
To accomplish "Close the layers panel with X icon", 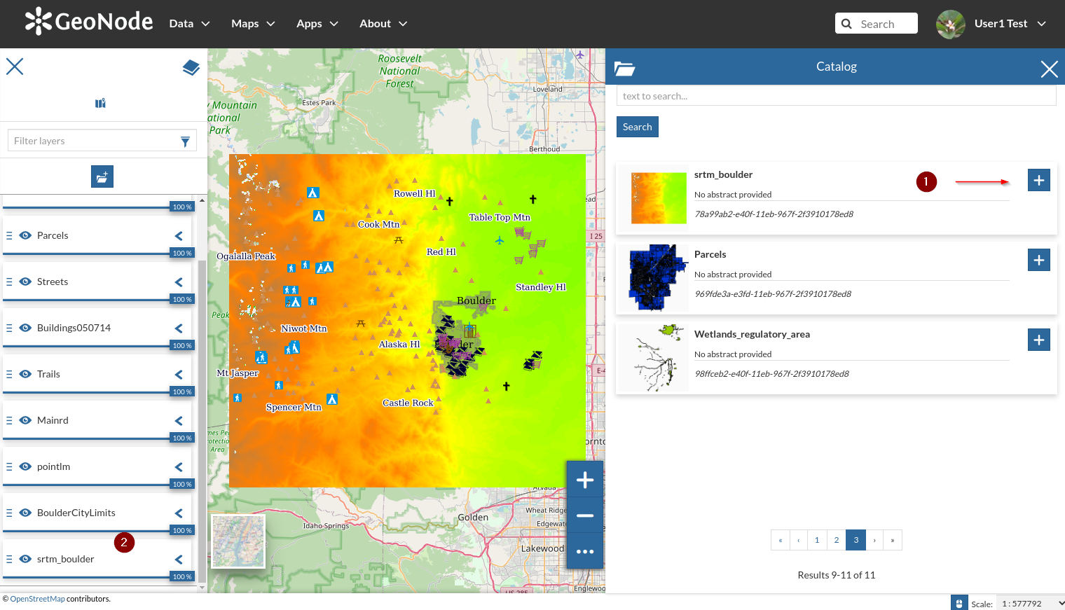I will pos(15,67).
